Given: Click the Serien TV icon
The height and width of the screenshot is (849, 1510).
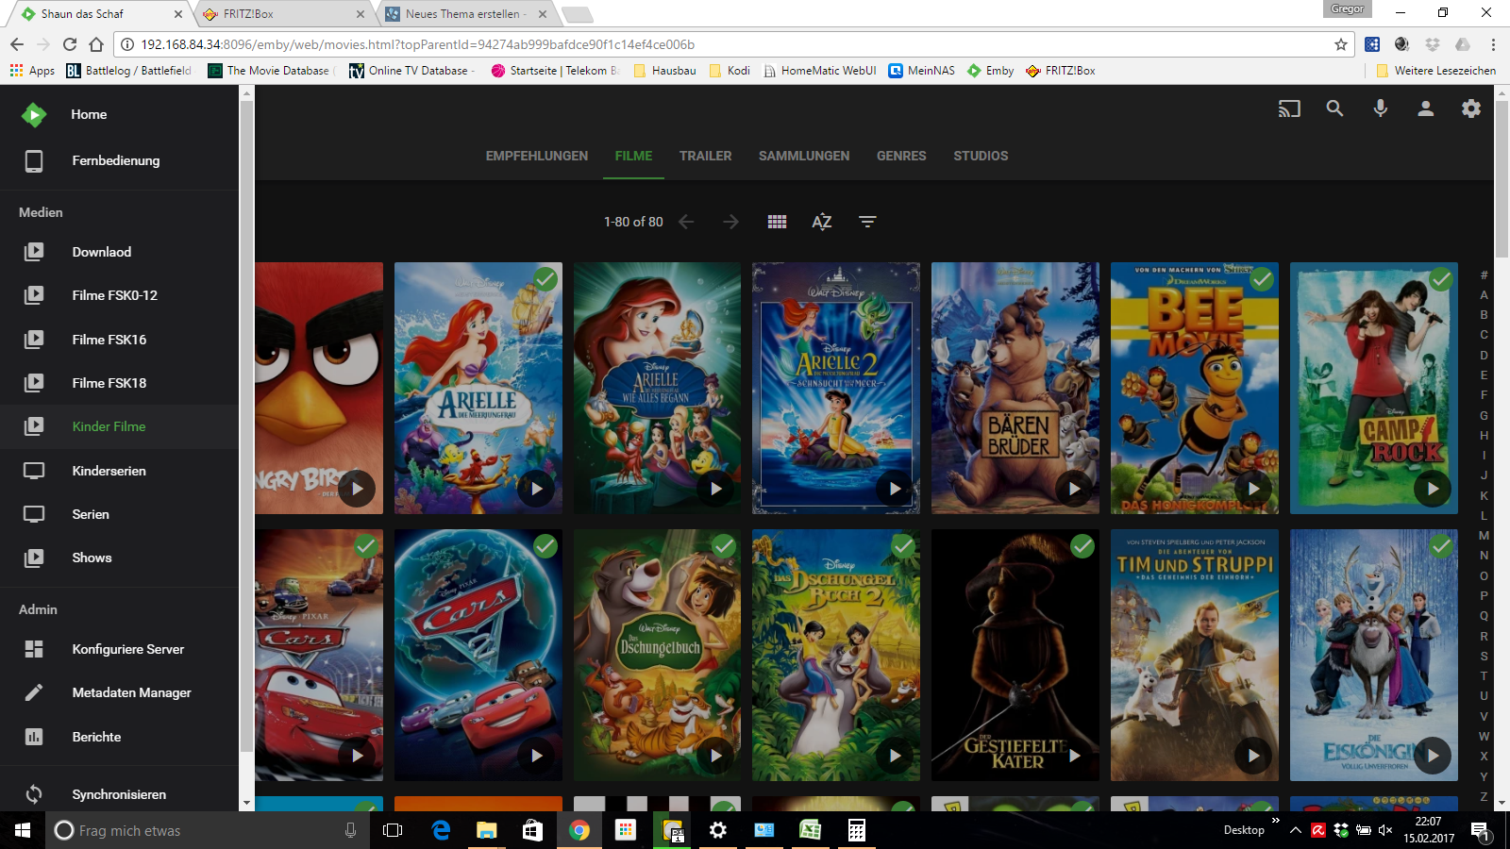Looking at the screenshot, I should click(x=34, y=514).
